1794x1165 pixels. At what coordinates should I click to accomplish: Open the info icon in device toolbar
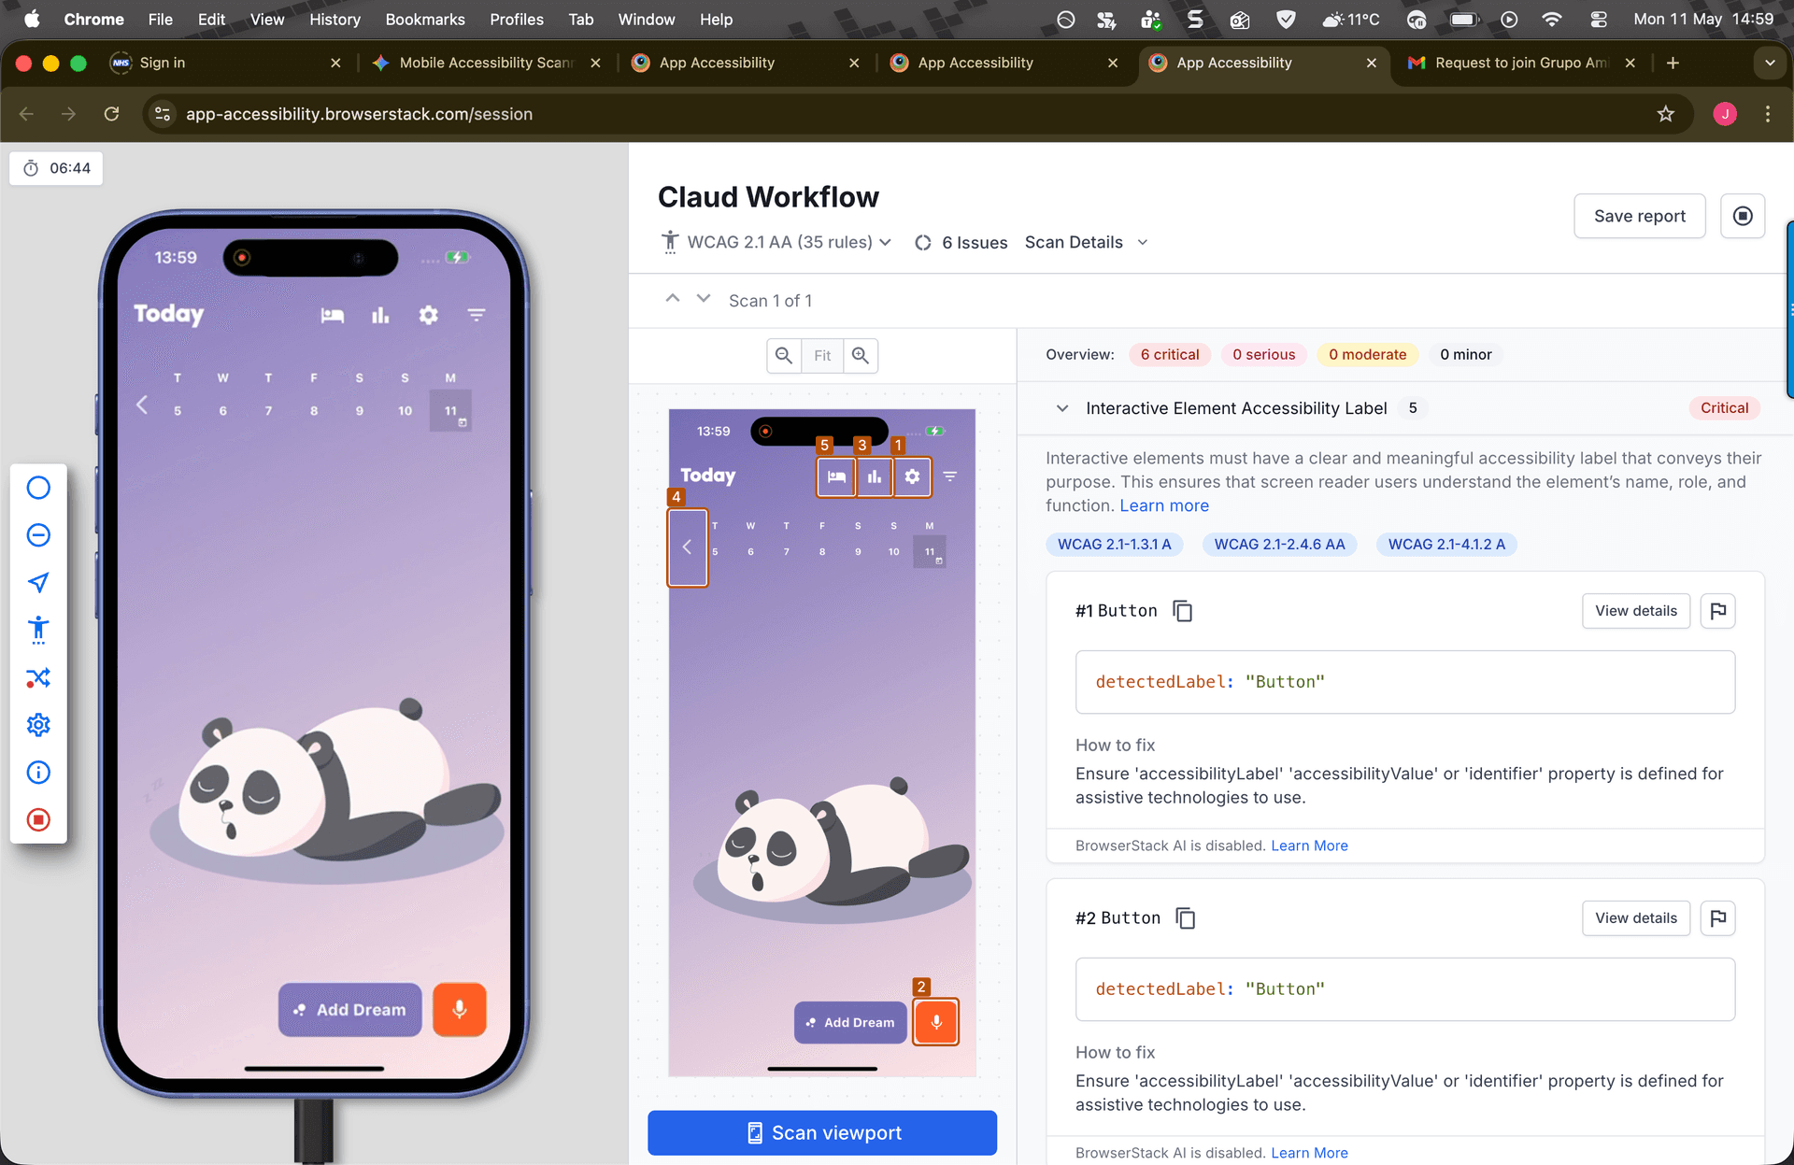pos(38,773)
